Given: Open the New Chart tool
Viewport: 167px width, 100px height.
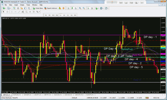Looking at the screenshot, I should pyautogui.click(x=3, y=8).
